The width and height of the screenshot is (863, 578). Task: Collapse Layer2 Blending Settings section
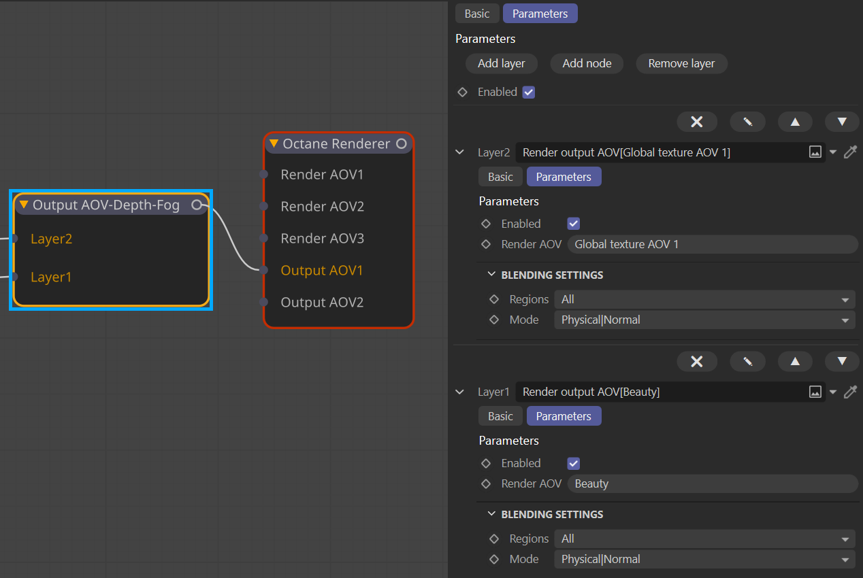pos(492,275)
